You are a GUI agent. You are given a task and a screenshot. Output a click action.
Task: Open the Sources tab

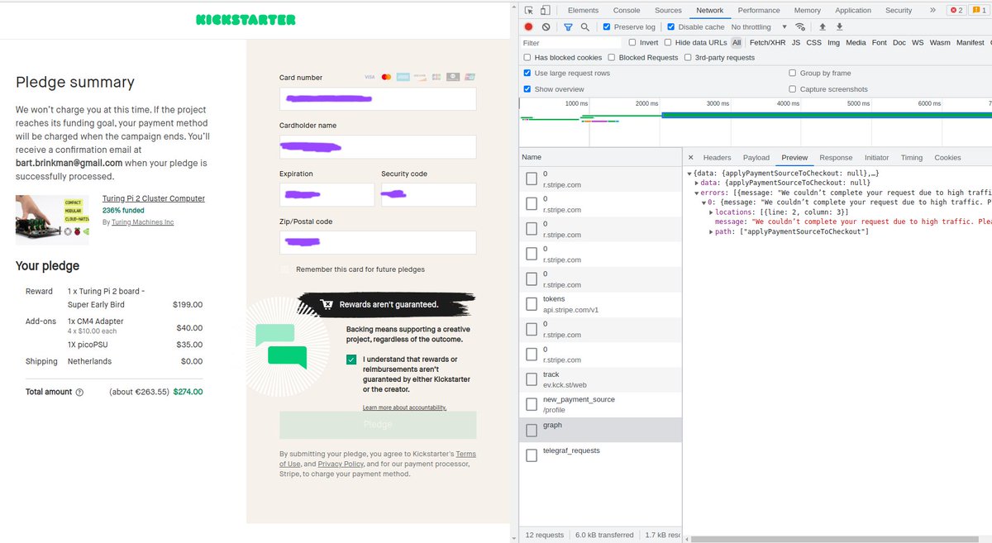(x=668, y=11)
